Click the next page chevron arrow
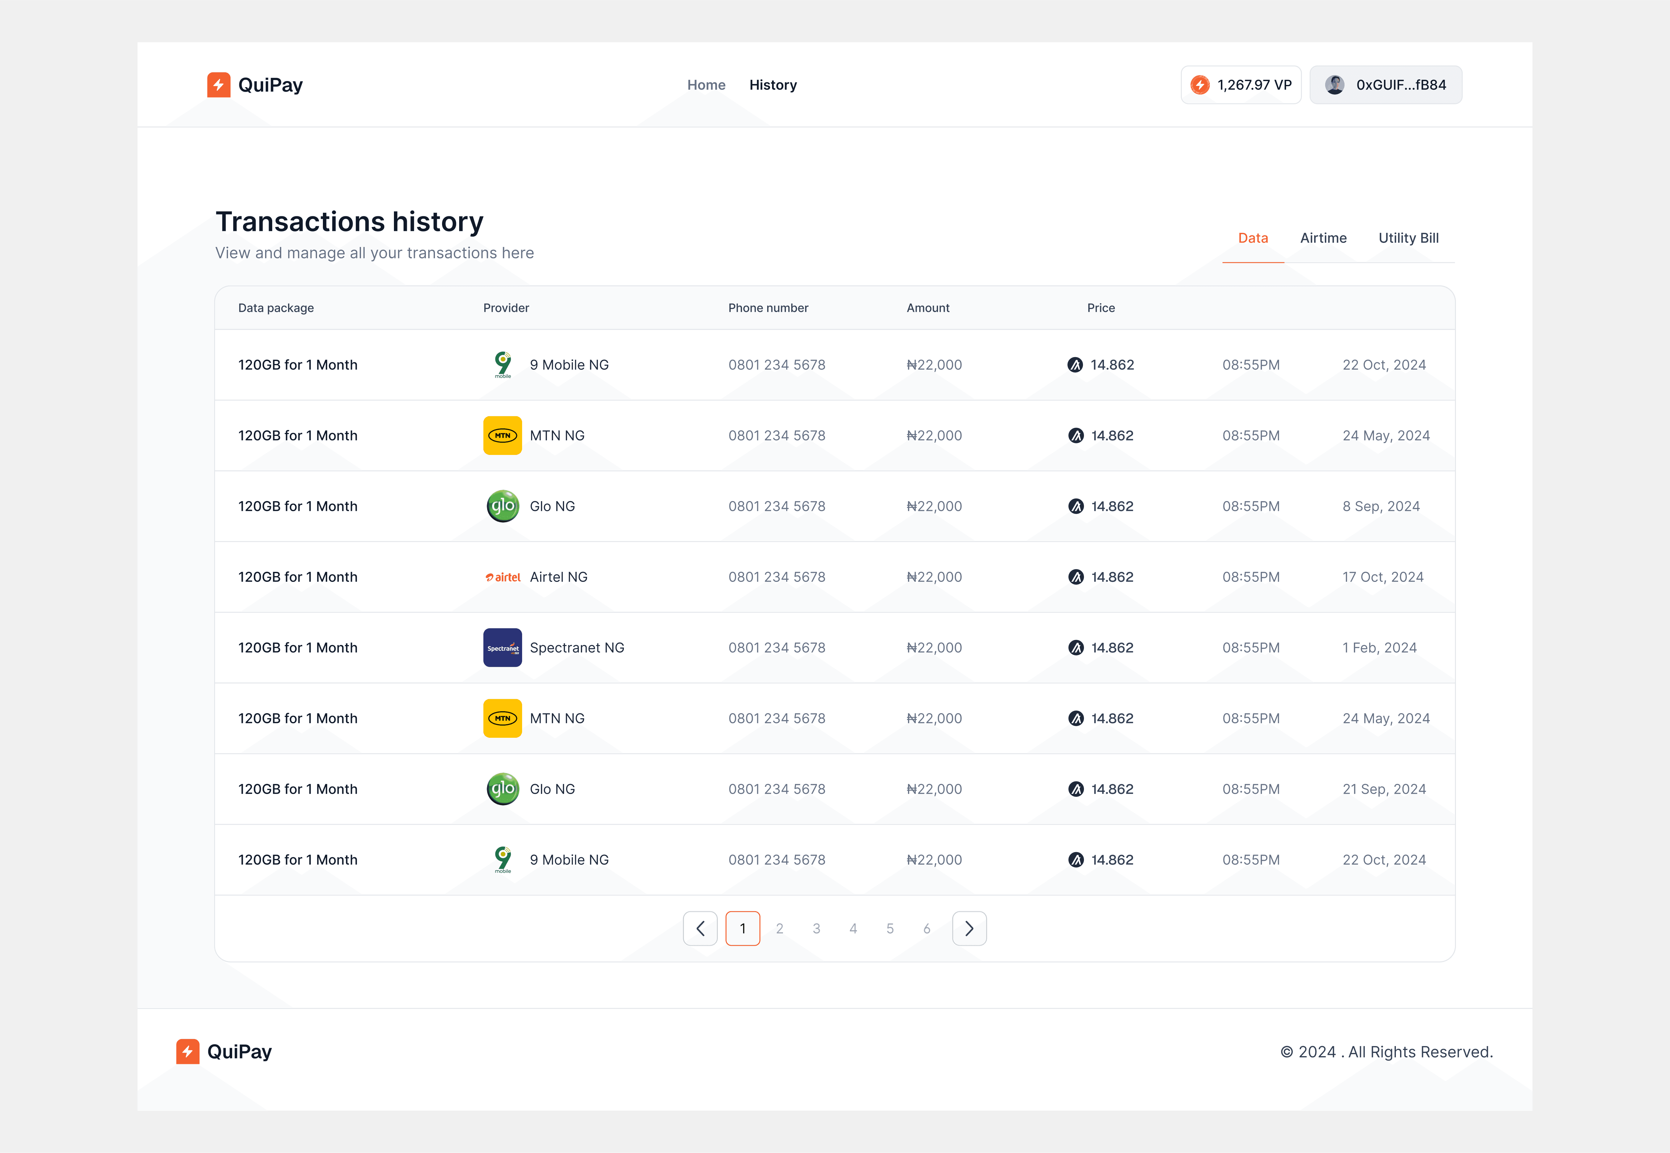This screenshot has width=1670, height=1153. (x=969, y=928)
